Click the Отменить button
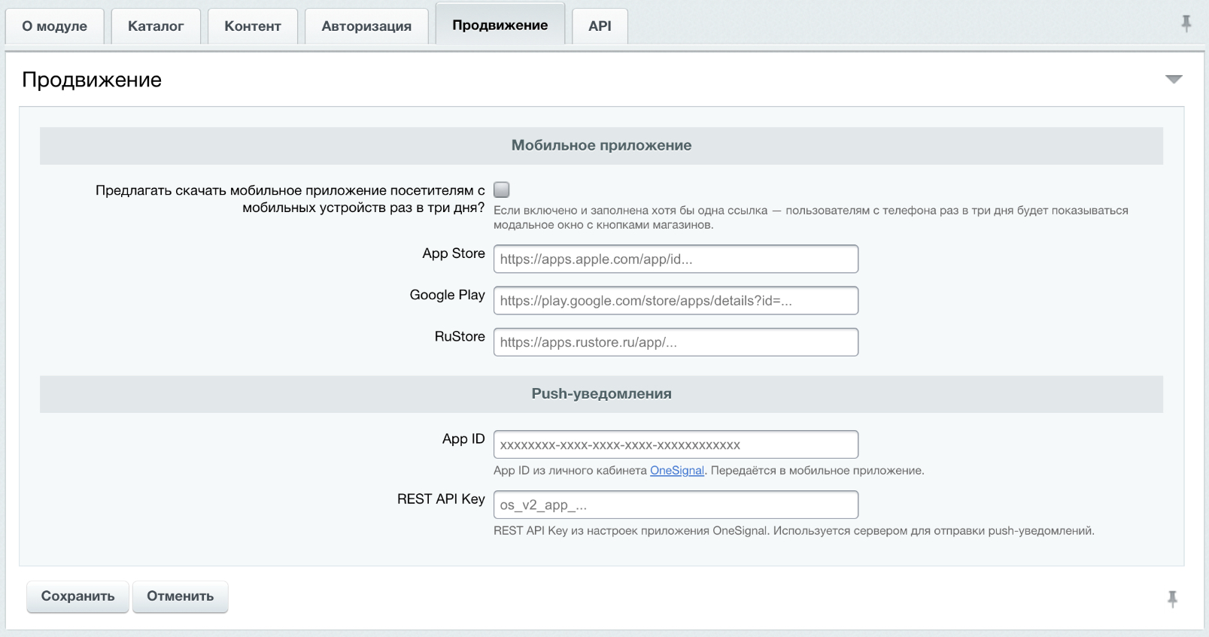Image resolution: width=1209 pixels, height=637 pixels. [x=181, y=596]
